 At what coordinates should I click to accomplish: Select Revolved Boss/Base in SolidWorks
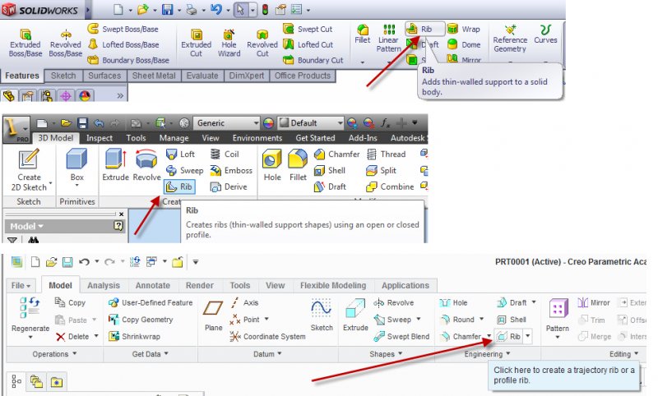point(66,43)
